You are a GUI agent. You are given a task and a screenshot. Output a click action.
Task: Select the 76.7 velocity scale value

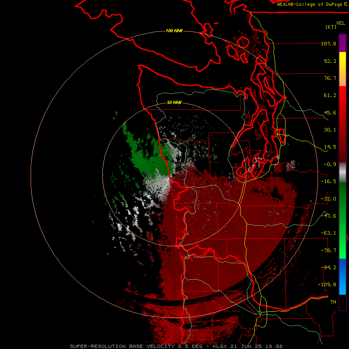[330, 78]
